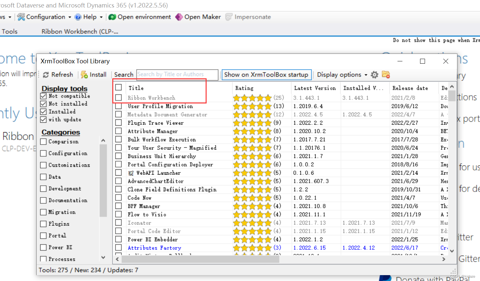This screenshot has height=281, width=480.
Task: Click the Install icon
Action: 84,74
